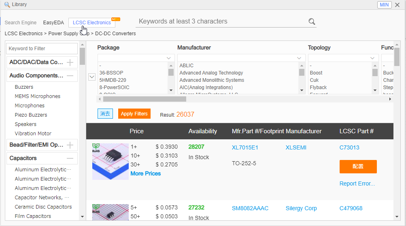Select Microphones category
The width and height of the screenshot is (406, 226).
tap(30, 106)
